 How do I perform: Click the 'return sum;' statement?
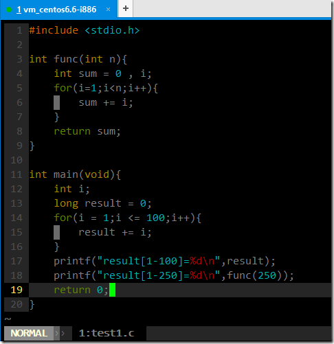pos(87,131)
